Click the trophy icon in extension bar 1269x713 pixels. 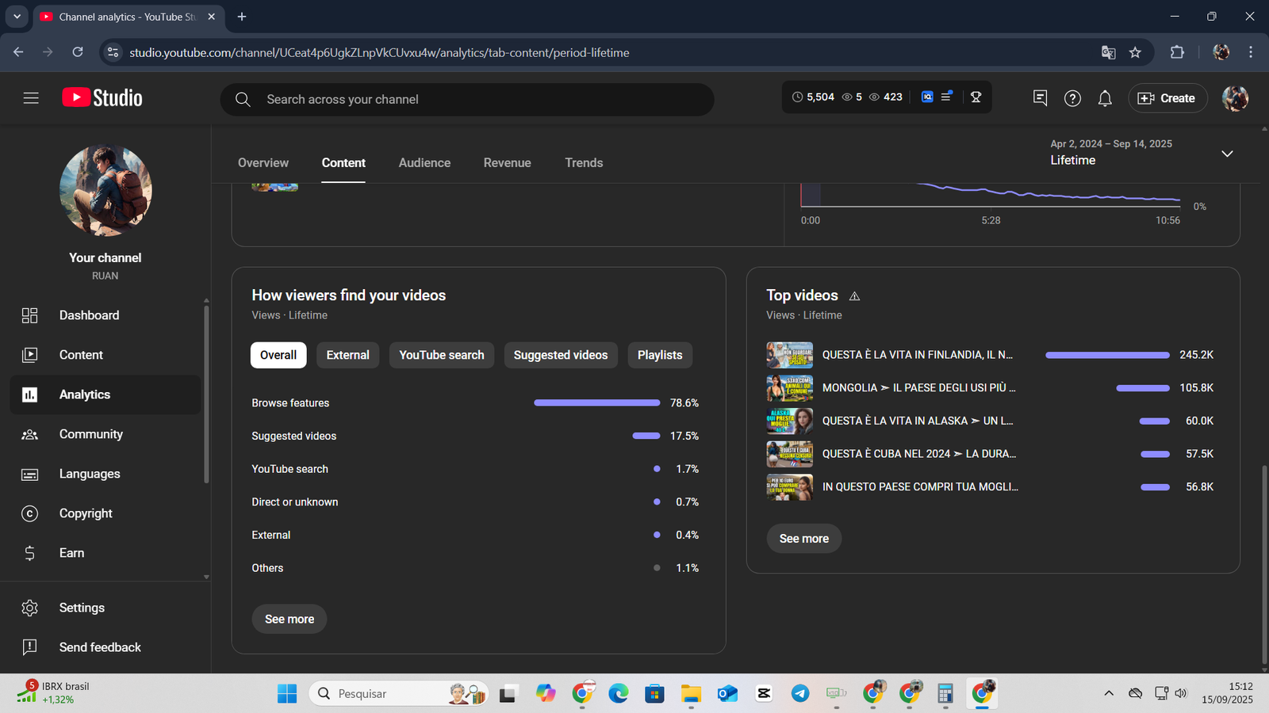coord(976,97)
